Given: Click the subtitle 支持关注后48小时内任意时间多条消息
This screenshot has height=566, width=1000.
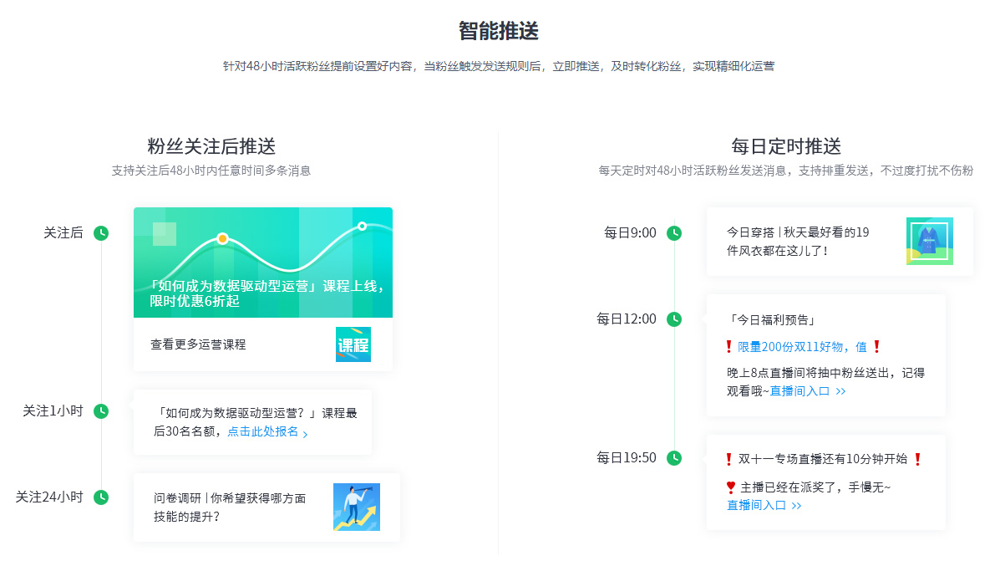Looking at the screenshot, I should pos(211,171).
